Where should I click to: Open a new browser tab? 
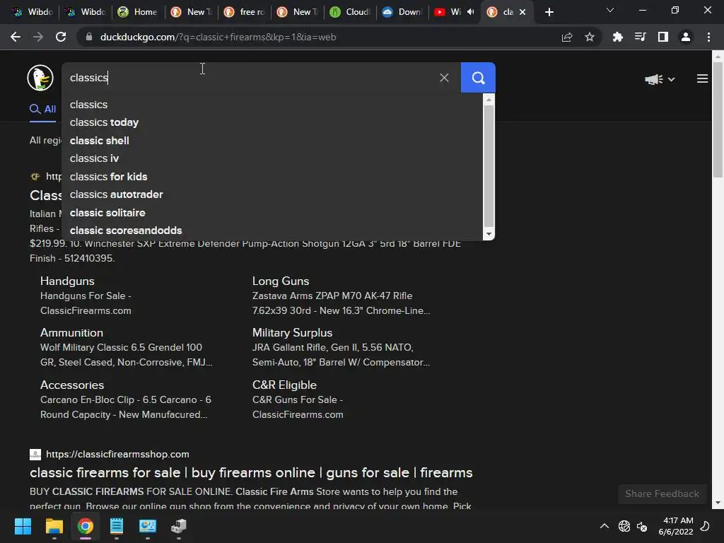pos(549,12)
